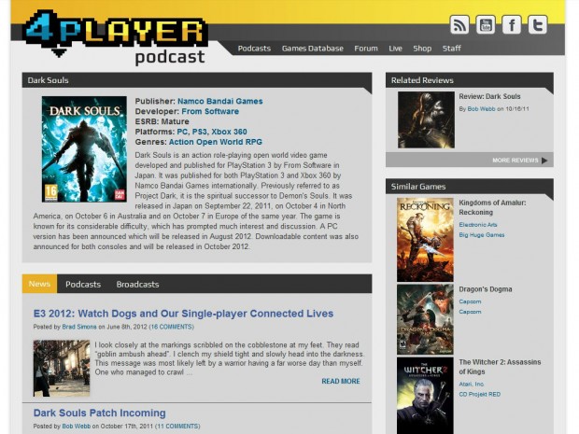View the 16 COMMENTS link

point(172,327)
